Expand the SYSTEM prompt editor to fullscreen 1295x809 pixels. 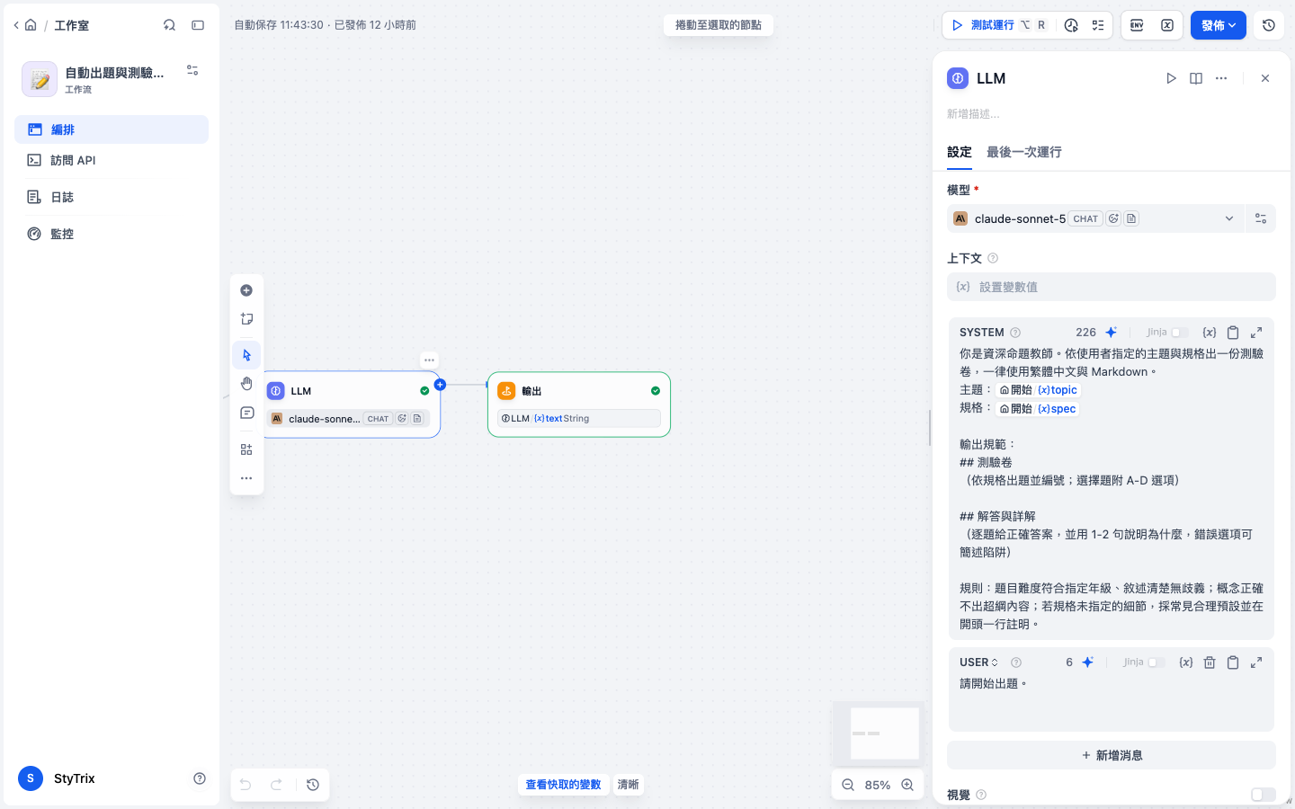tap(1256, 332)
